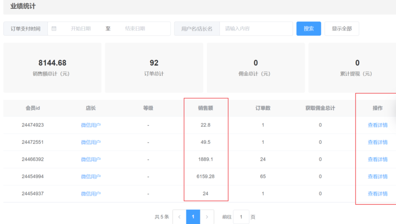View details for member 24474923
396x224 pixels.
click(377, 125)
